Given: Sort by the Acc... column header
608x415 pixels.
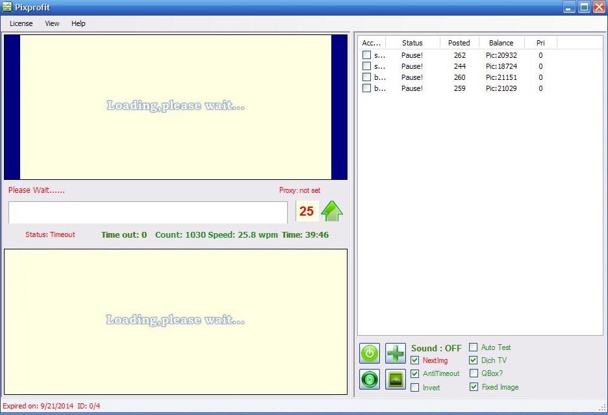Looking at the screenshot, I should coord(372,43).
